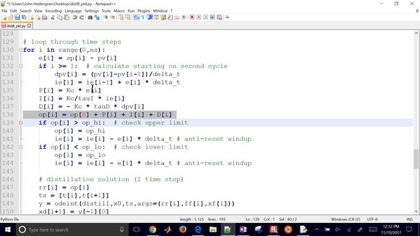This screenshot has width=420, height=236.
Task: Open Google Chrome from the taskbar
Action: (x=152, y=229)
